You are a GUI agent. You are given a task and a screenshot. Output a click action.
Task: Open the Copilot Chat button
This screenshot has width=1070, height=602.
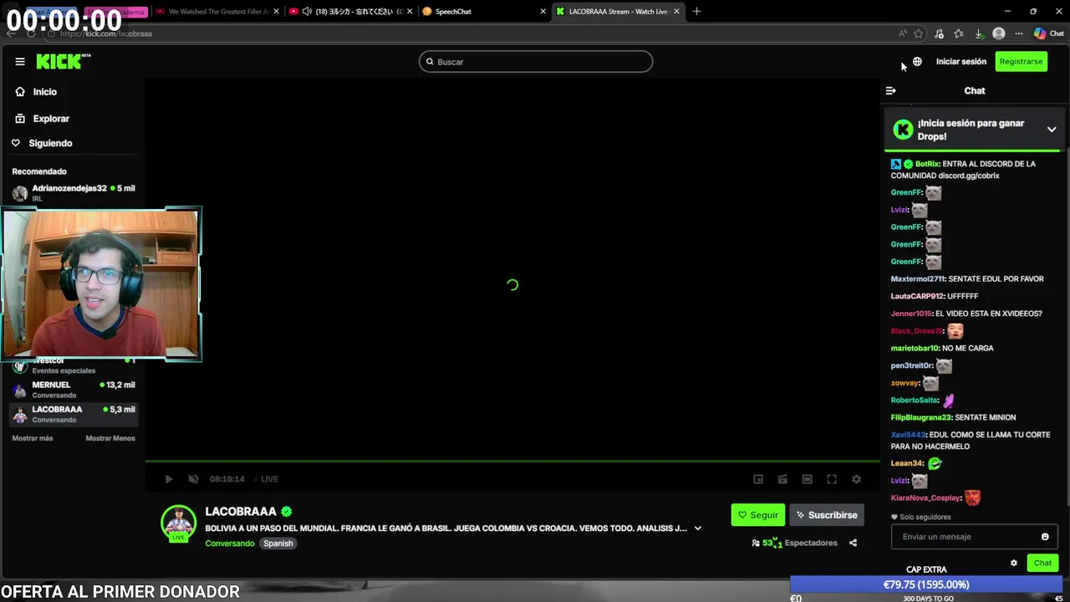[1048, 33]
